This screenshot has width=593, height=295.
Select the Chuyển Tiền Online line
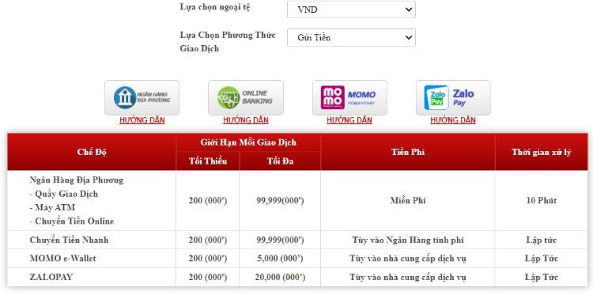(71, 221)
